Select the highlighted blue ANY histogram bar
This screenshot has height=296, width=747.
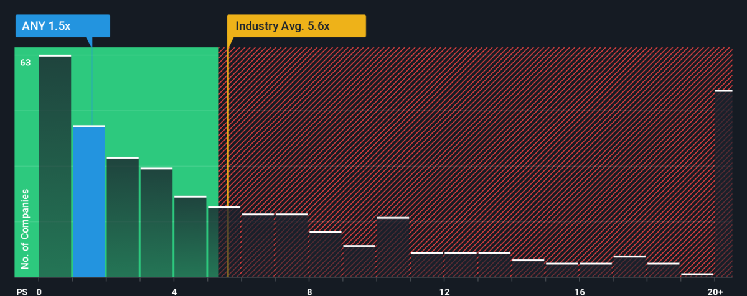(x=88, y=201)
